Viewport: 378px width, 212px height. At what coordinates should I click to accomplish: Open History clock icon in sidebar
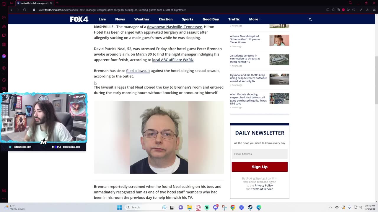pyautogui.click(x=4, y=80)
